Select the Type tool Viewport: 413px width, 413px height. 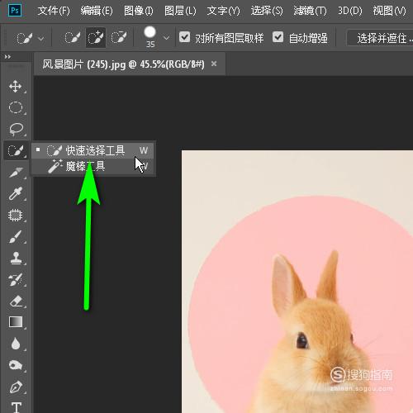pos(17,407)
